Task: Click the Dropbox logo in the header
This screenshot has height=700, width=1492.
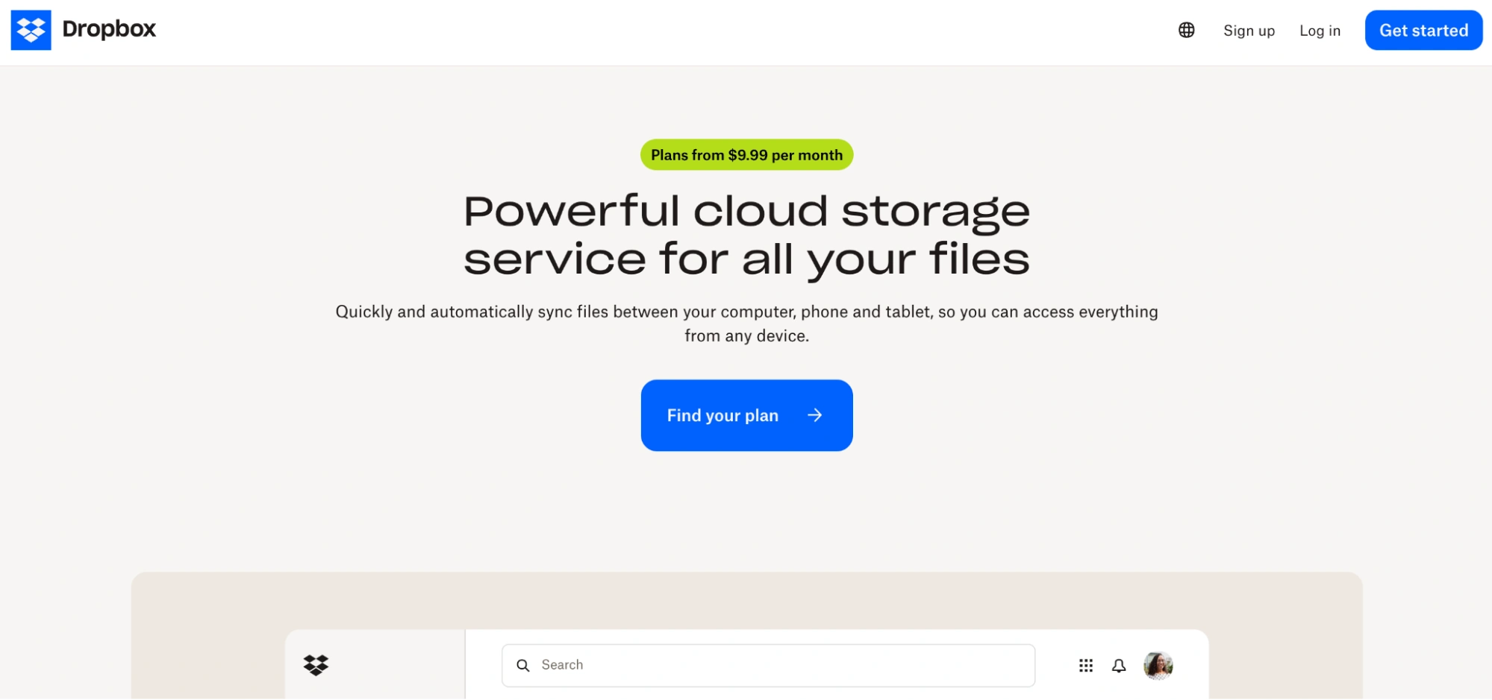Action: coord(31,30)
